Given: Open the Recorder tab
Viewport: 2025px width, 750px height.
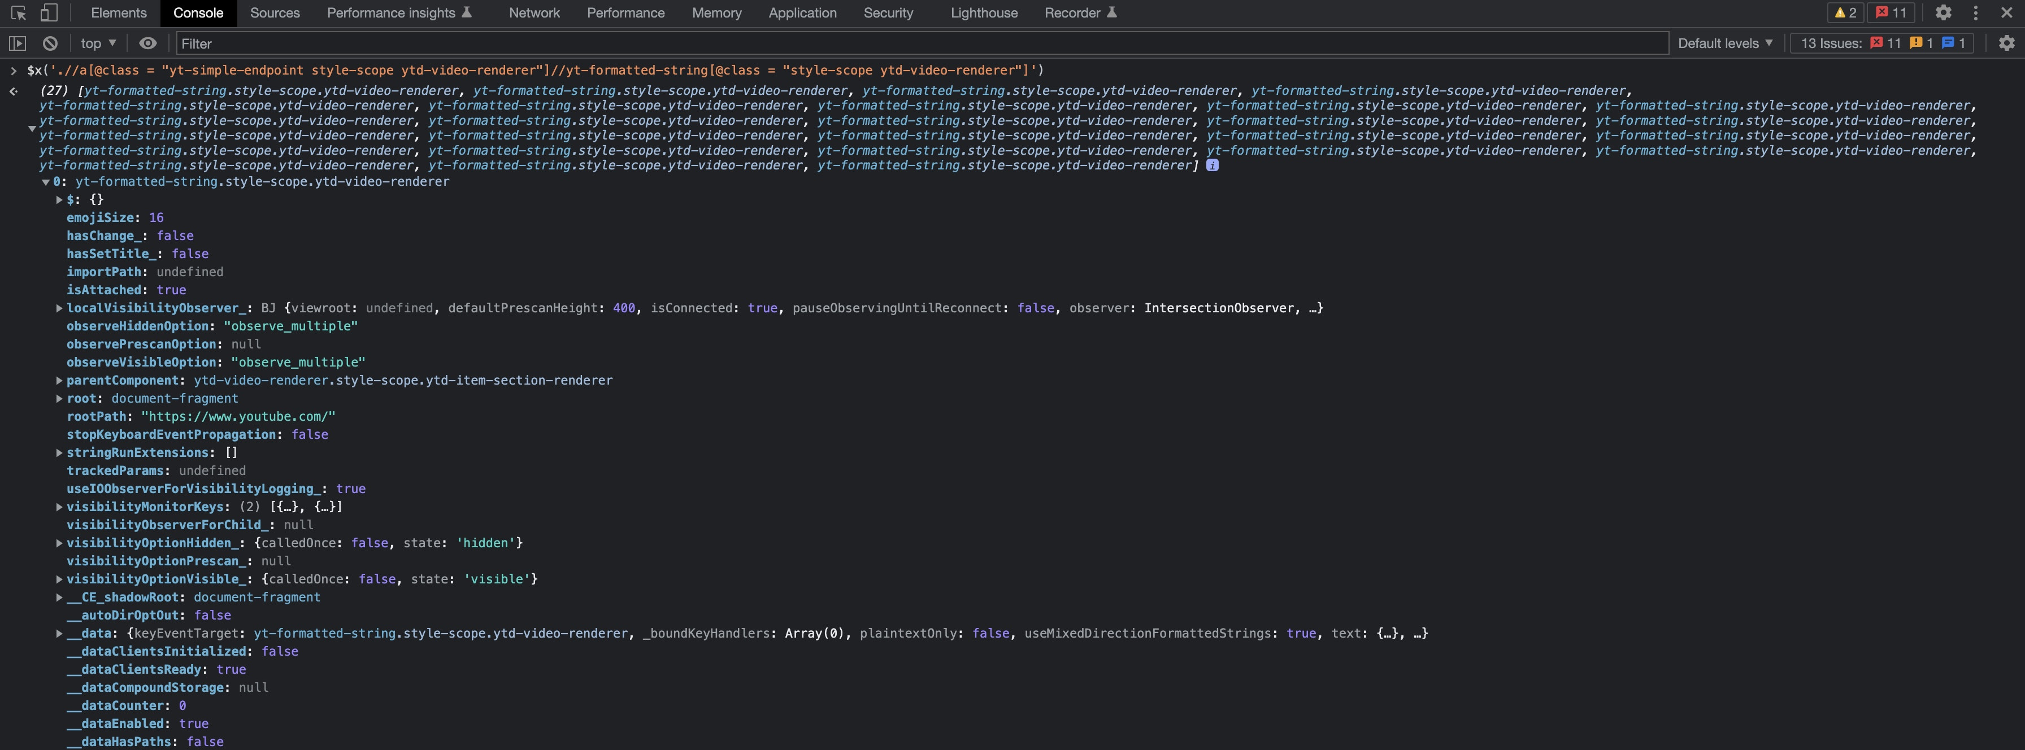Looking at the screenshot, I should coord(1081,12).
